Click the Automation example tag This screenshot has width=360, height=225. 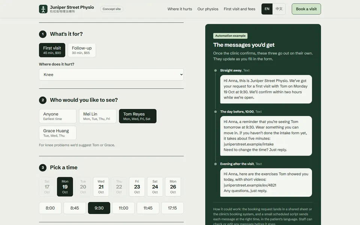(230, 36)
